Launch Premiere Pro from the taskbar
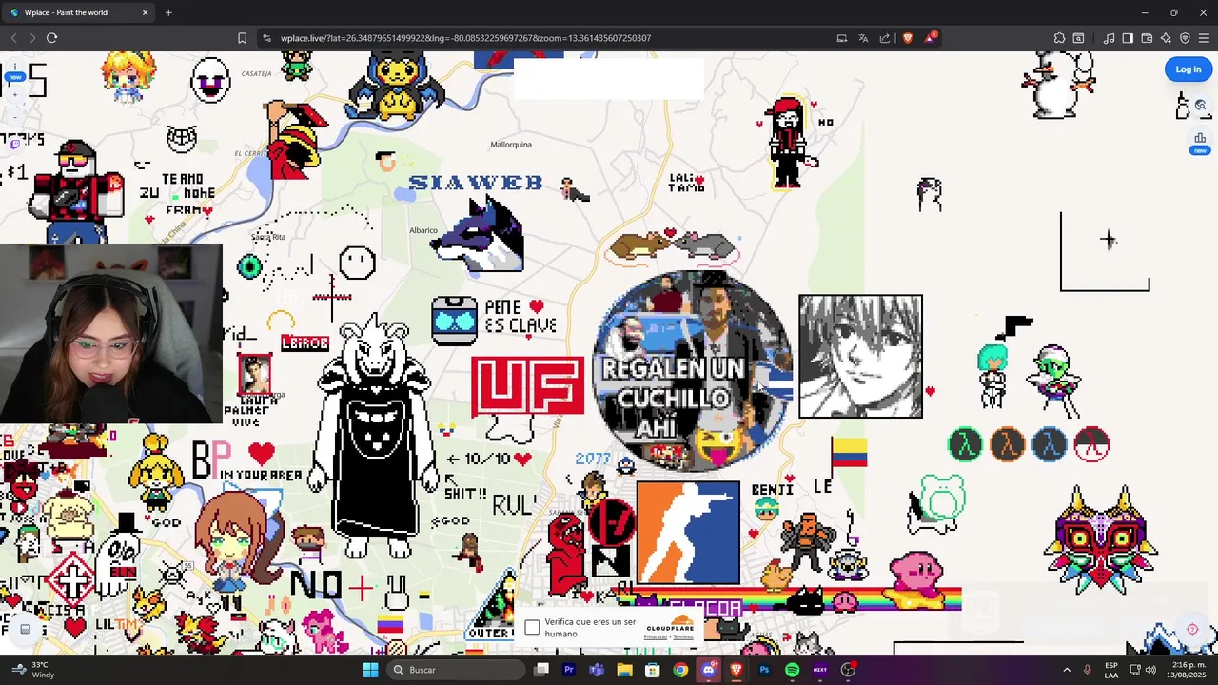 tap(569, 670)
